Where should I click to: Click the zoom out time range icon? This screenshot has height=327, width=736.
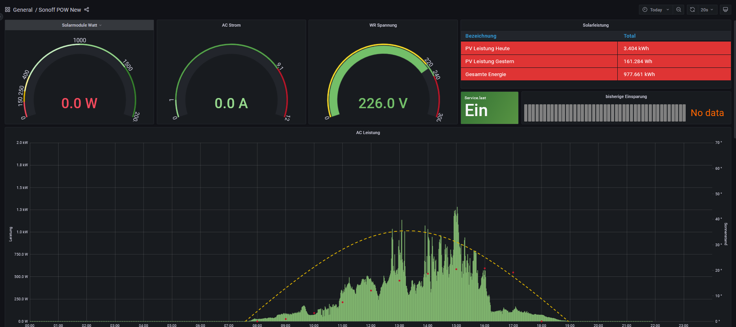(679, 10)
